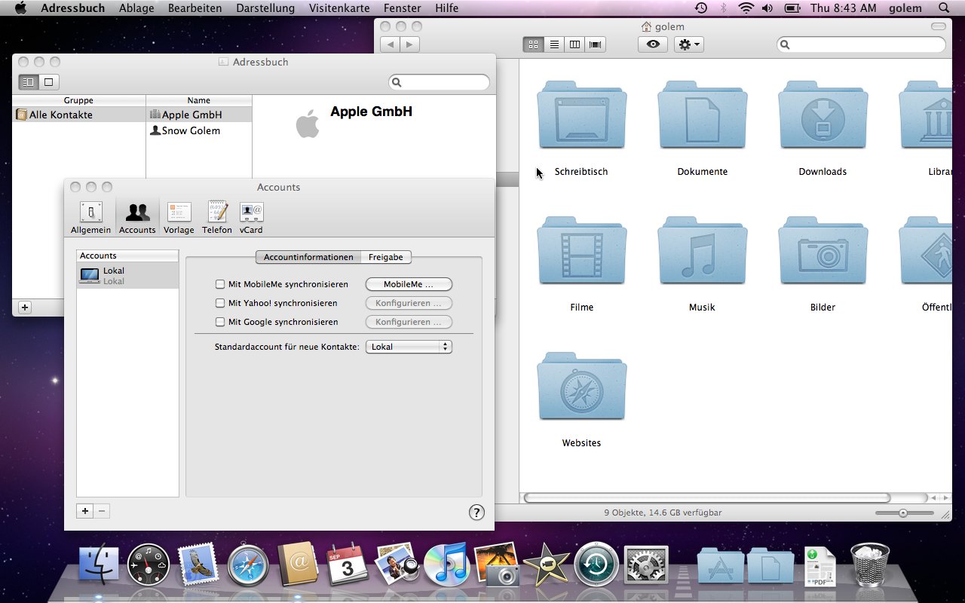Adjust the Finder icon size slider
The height and width of the screenshot is (603, 965).
(903, 513)
